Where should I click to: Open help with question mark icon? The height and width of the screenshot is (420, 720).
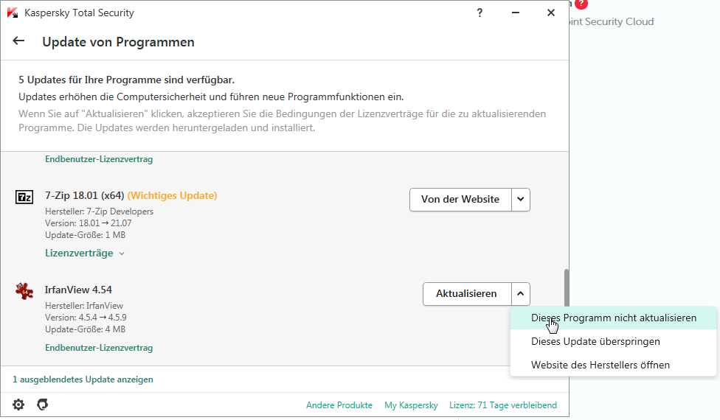click(x=480, y=13)
